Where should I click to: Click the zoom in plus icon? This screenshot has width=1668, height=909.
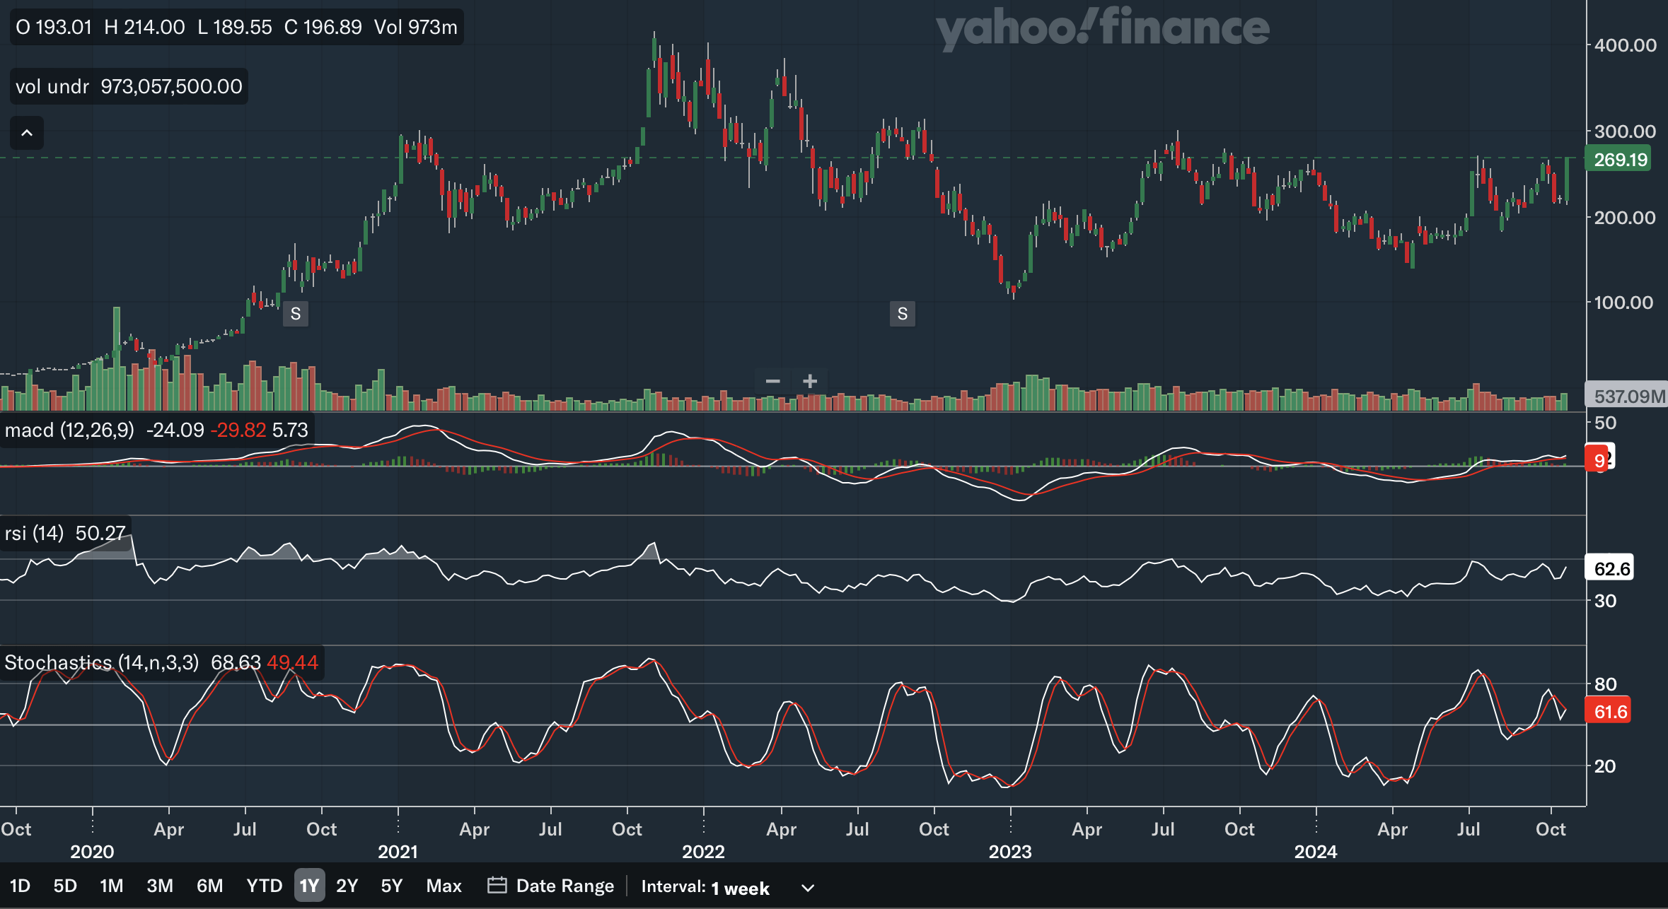[x=810, y=382]
